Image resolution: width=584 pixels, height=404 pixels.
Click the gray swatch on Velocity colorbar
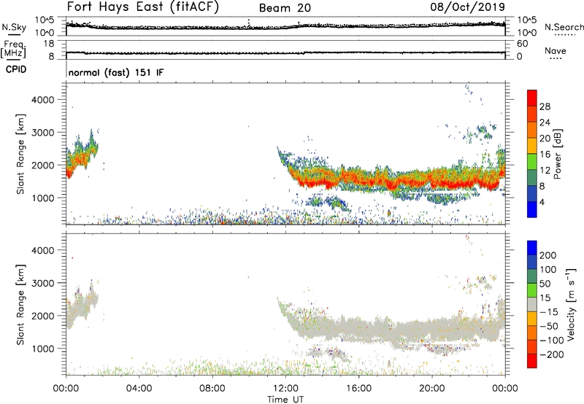(x=532, y=304)
